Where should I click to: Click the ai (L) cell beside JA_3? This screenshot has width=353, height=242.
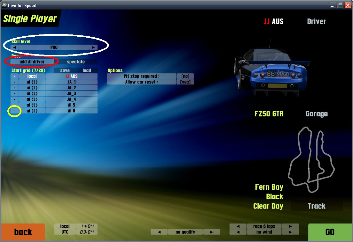32,94
